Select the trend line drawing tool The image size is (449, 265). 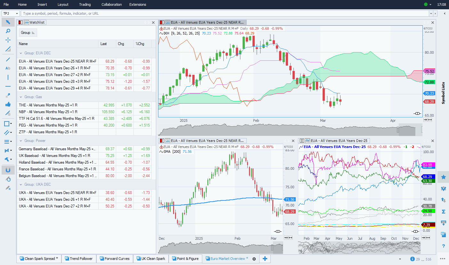tap(8, 59)
